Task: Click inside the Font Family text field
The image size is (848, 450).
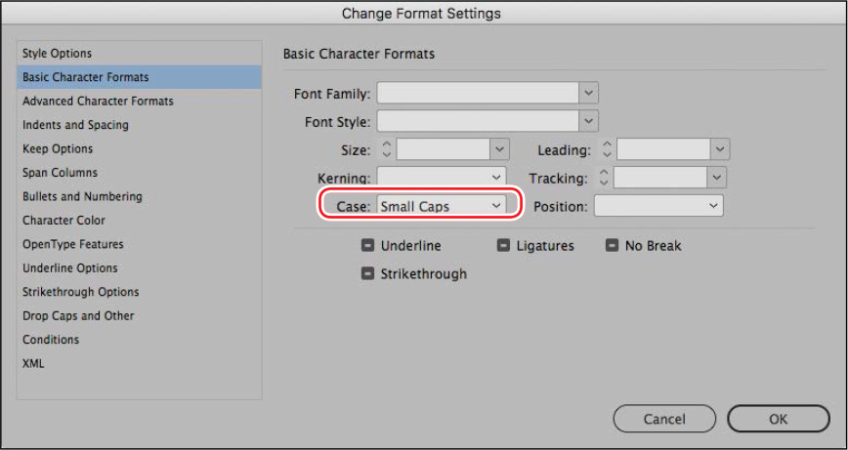Action: pyautogui.click(x=478, y=93)
